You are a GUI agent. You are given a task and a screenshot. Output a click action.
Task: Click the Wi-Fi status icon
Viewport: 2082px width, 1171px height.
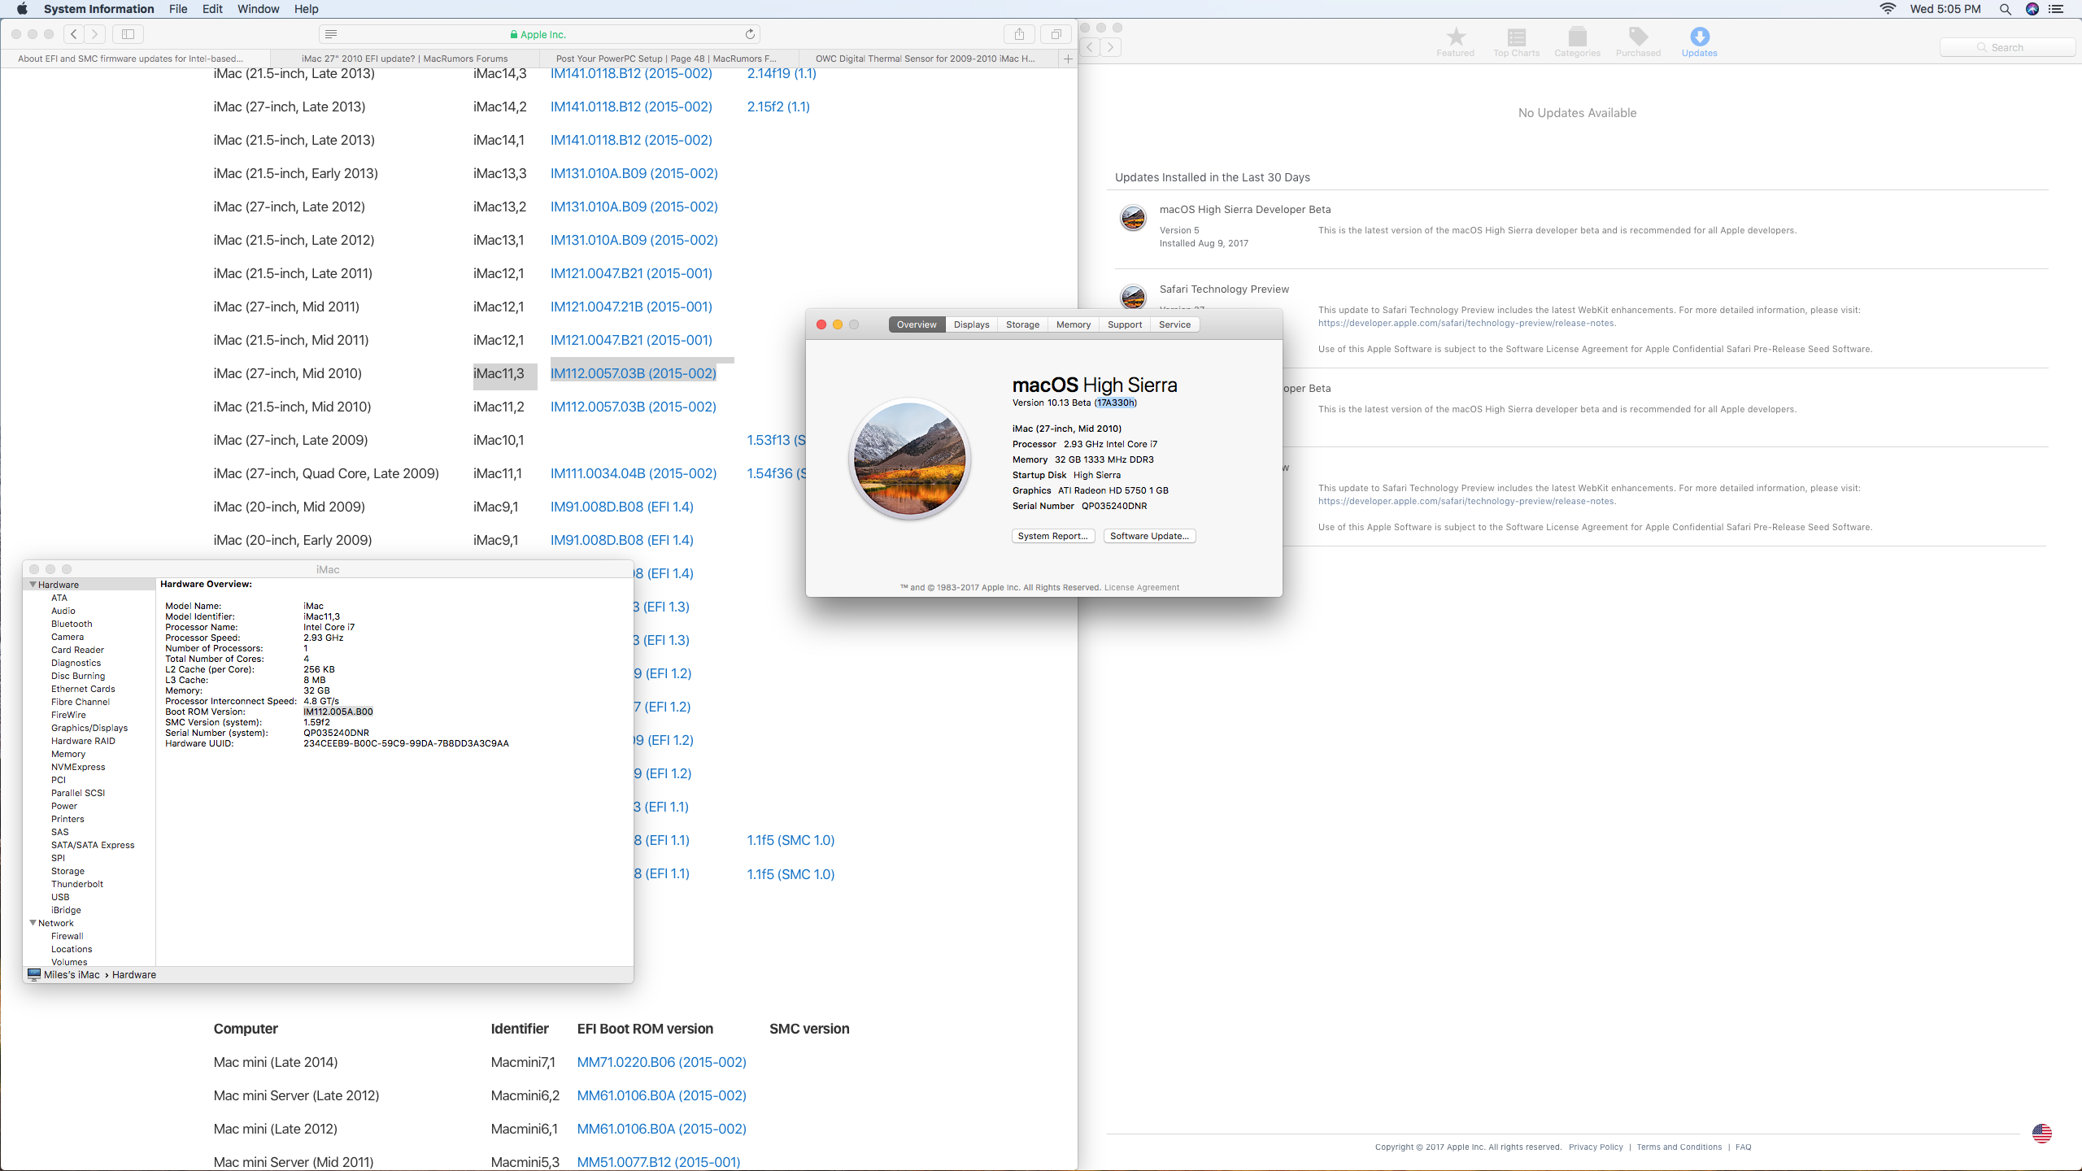click(1888, 9)
